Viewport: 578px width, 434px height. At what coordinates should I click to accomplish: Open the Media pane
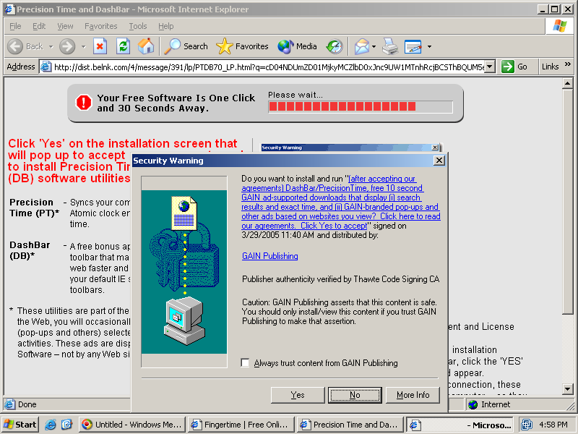click(x=297, y=46)
